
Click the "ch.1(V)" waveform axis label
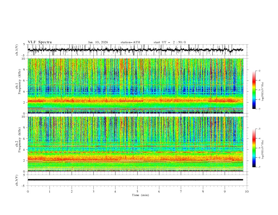17,50
